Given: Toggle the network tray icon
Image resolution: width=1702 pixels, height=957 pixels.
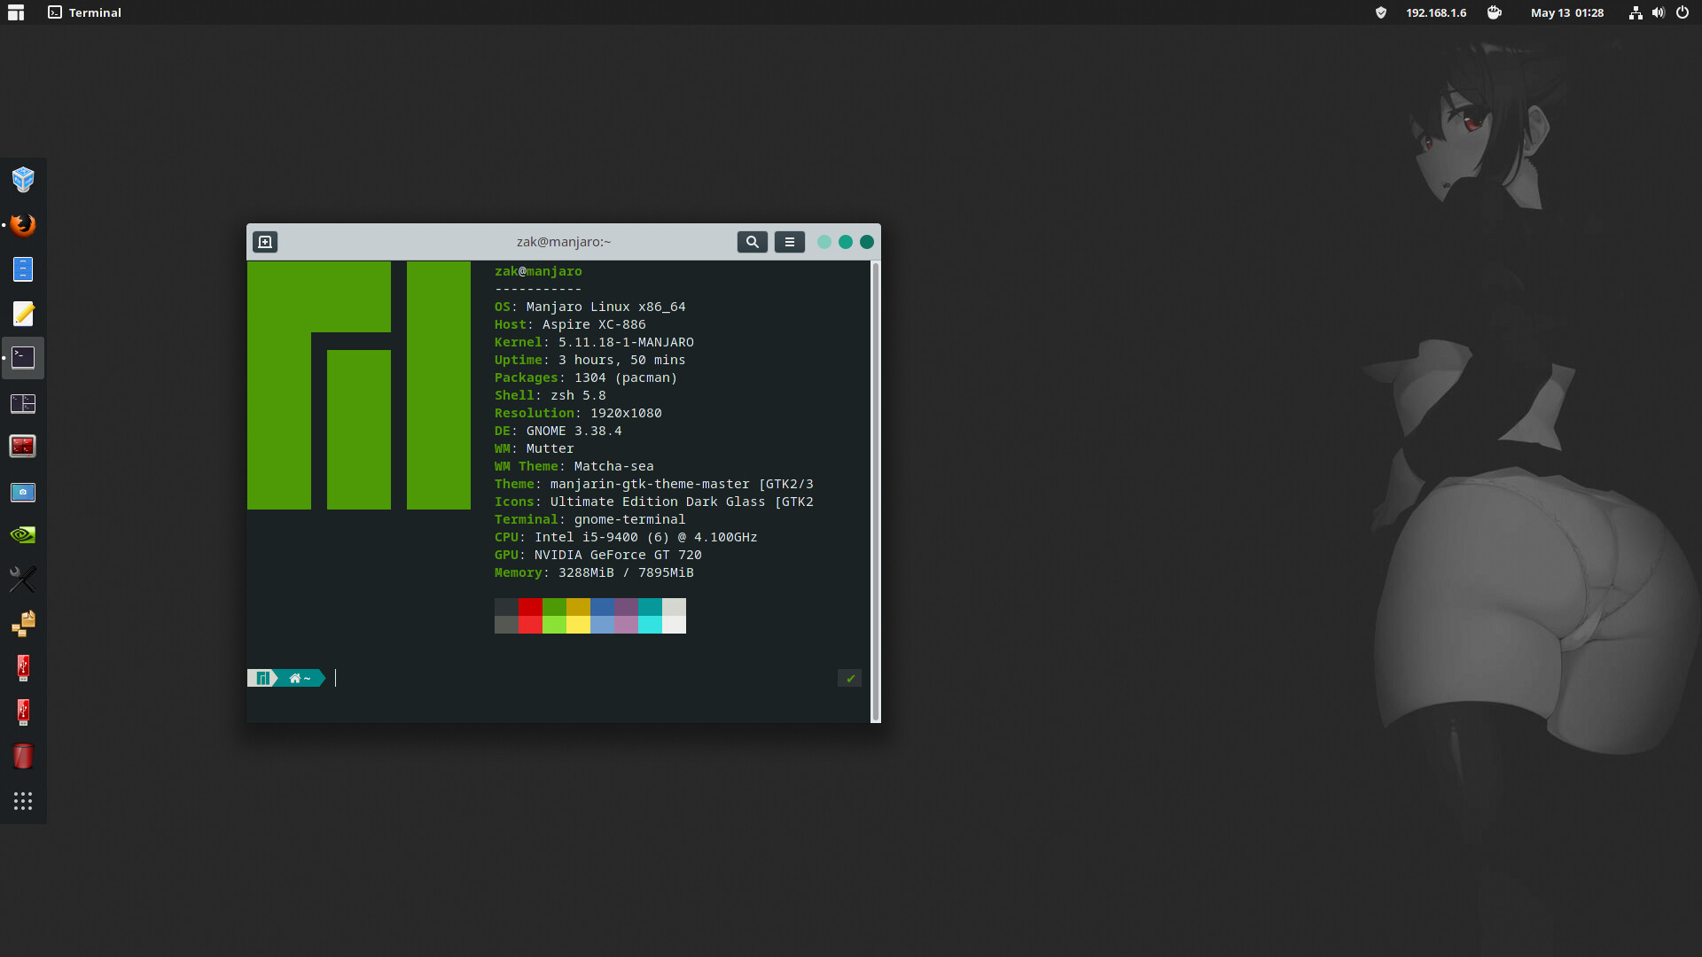Looking at the screenshot, I should pos(1635,12).
